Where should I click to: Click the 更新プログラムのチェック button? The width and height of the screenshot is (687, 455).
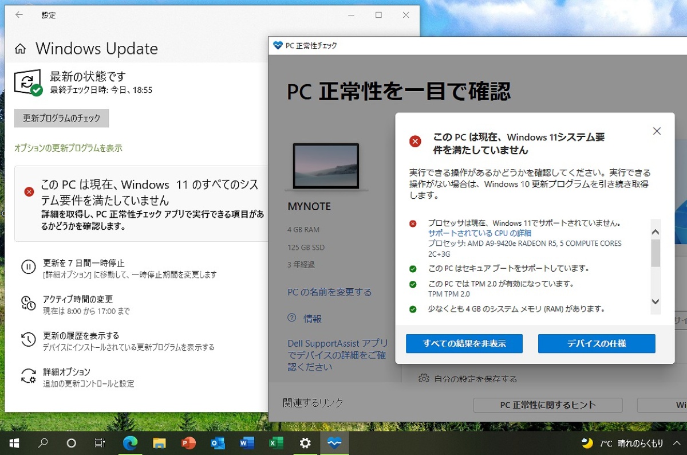[x=61, y=118]
